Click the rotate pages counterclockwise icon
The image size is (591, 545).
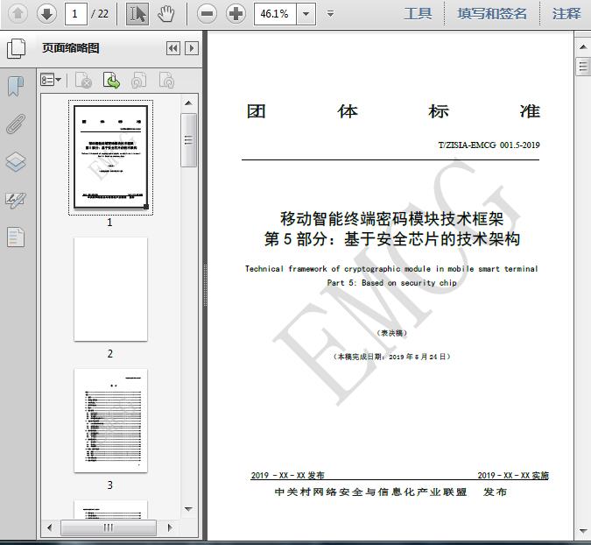138,80
